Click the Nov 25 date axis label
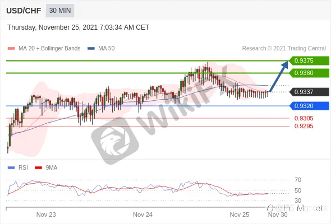 point(240,214)
